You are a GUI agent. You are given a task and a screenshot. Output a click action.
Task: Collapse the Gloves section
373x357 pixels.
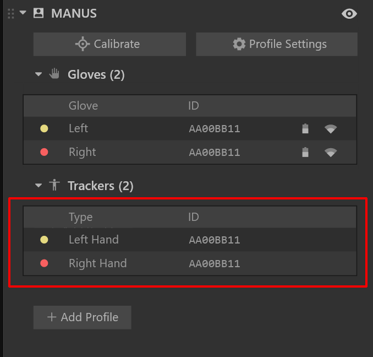(39, 74)
